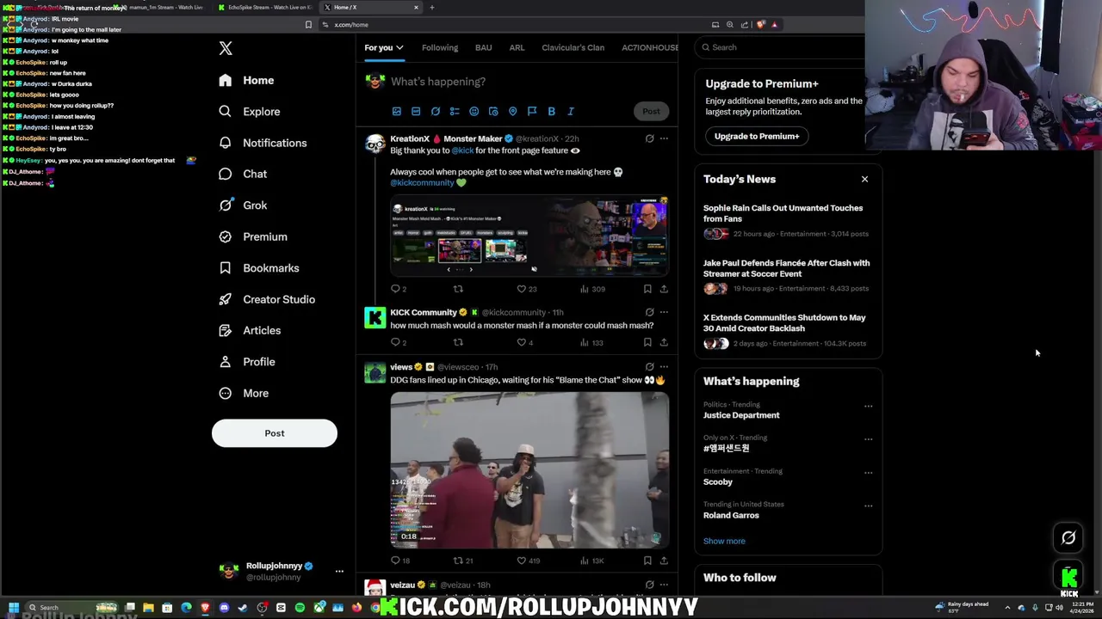Click the flag icon in composer

532,111
